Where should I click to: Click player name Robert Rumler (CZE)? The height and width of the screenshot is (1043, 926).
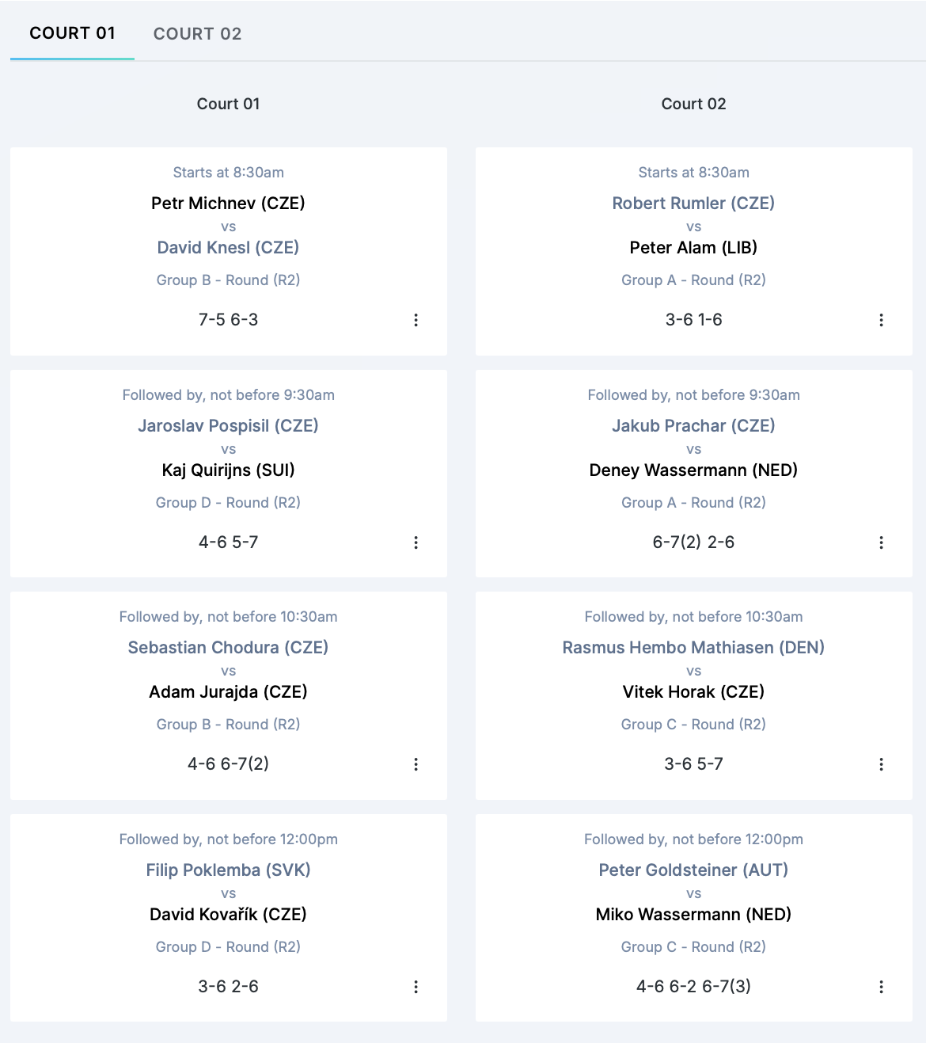click(693, 204)
